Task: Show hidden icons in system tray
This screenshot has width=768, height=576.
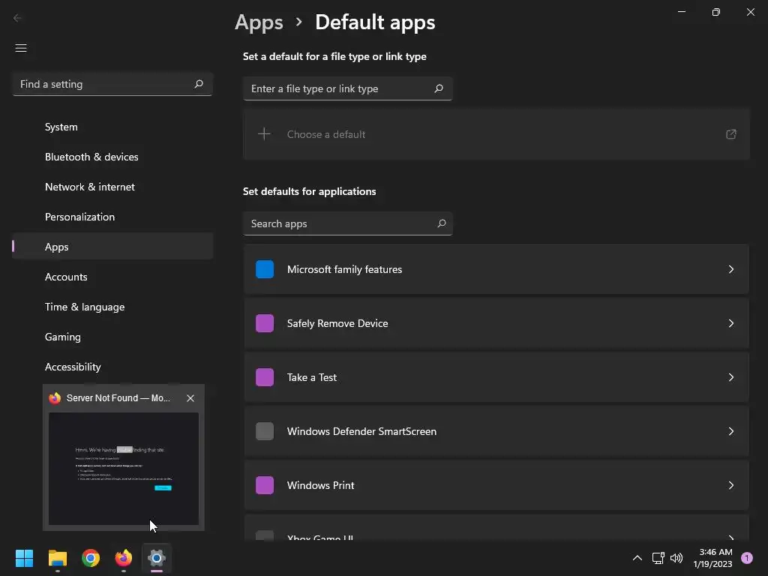Action: click(637, 558)
